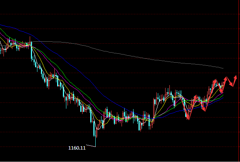Click the candlestick with the 1160.11 low wick
The width and height of the screenshot is (240, 162).
[96, 138]
